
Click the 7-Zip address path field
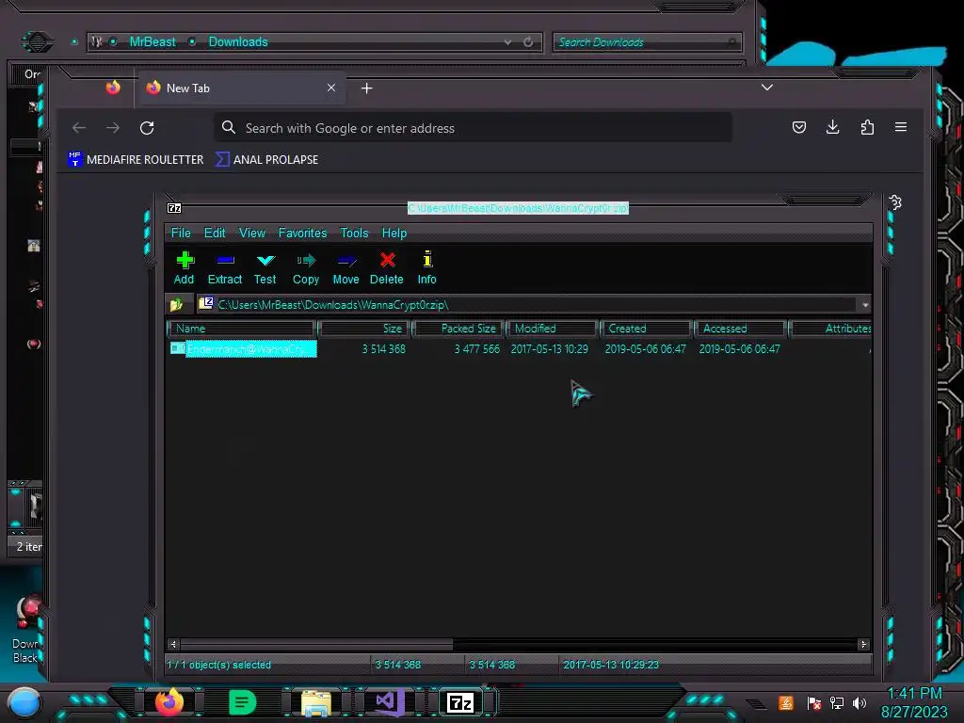click(528, 304)
